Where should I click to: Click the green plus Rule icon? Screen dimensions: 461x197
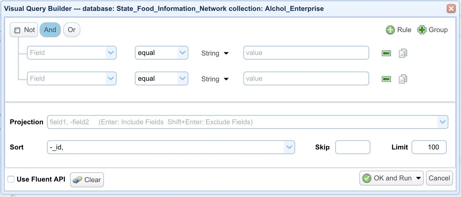(390, 30)
